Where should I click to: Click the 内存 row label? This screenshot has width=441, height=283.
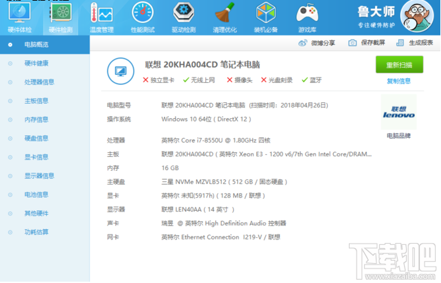pos(113,168)
